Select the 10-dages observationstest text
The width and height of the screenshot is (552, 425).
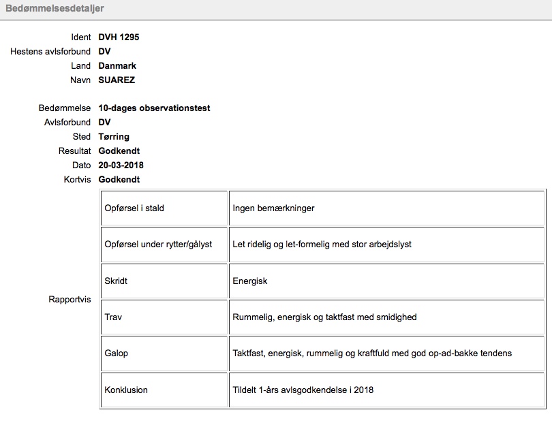(x=154, y=108)
